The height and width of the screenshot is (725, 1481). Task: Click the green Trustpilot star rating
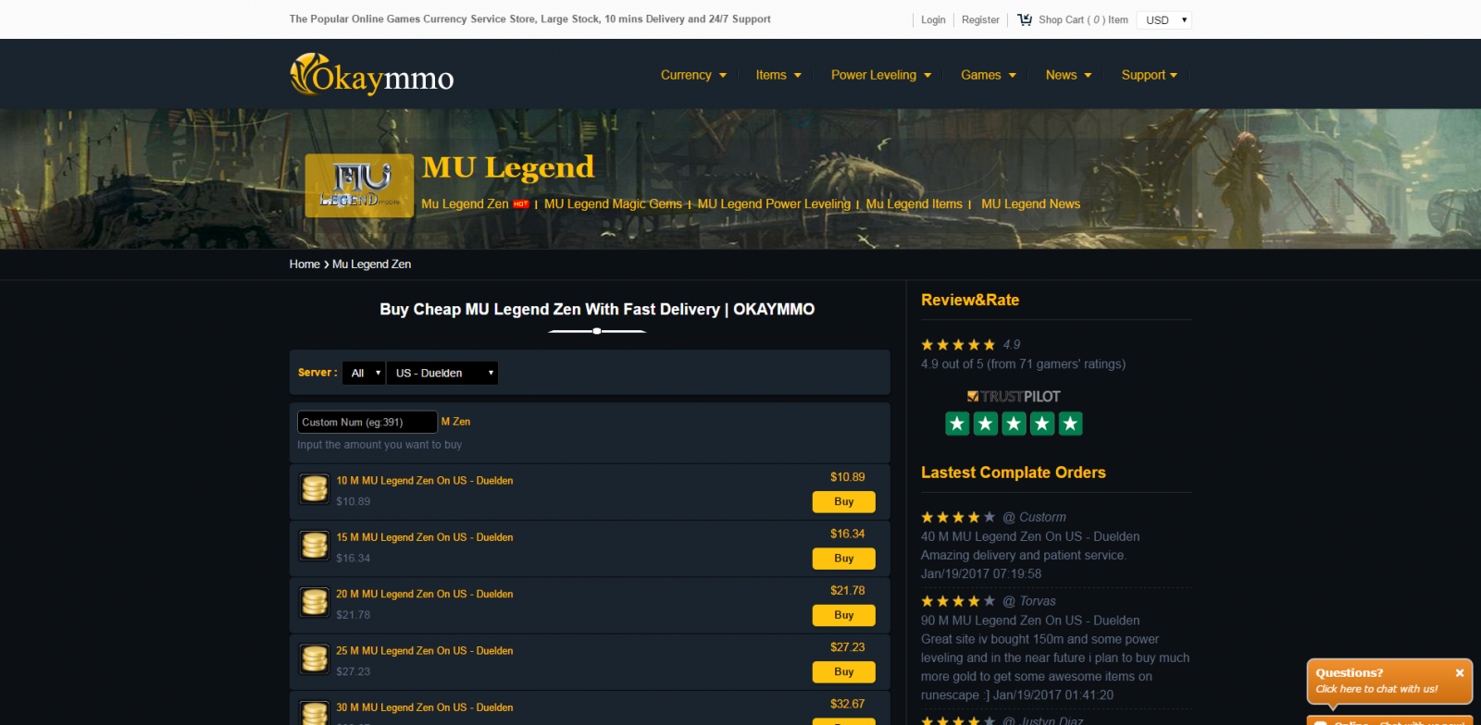[1014, 424]
